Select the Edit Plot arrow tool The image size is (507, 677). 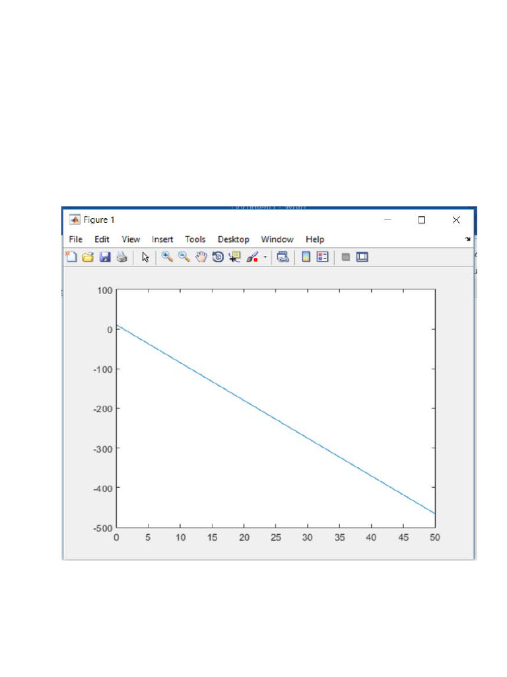pyautogui.click(x=145, y=257)
